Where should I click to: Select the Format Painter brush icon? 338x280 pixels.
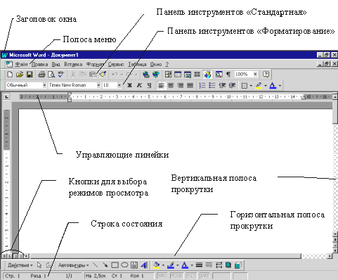coord(103,75)
